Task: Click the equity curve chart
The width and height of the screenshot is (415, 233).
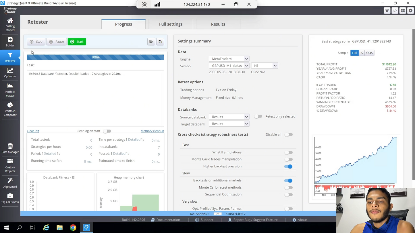Action: point(356,160)
